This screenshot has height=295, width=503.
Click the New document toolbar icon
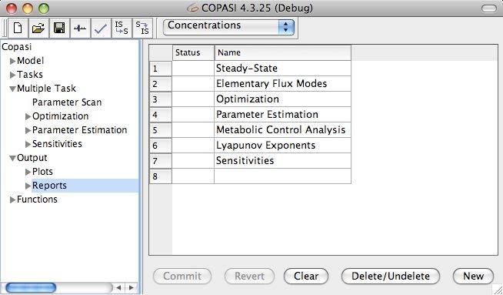(18, 28)
